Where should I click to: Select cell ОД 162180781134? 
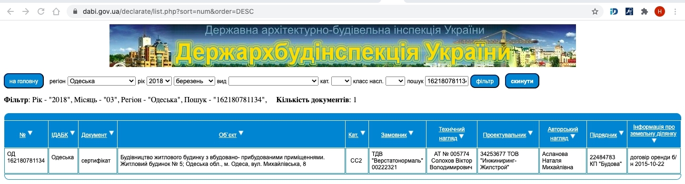(26, 161)
